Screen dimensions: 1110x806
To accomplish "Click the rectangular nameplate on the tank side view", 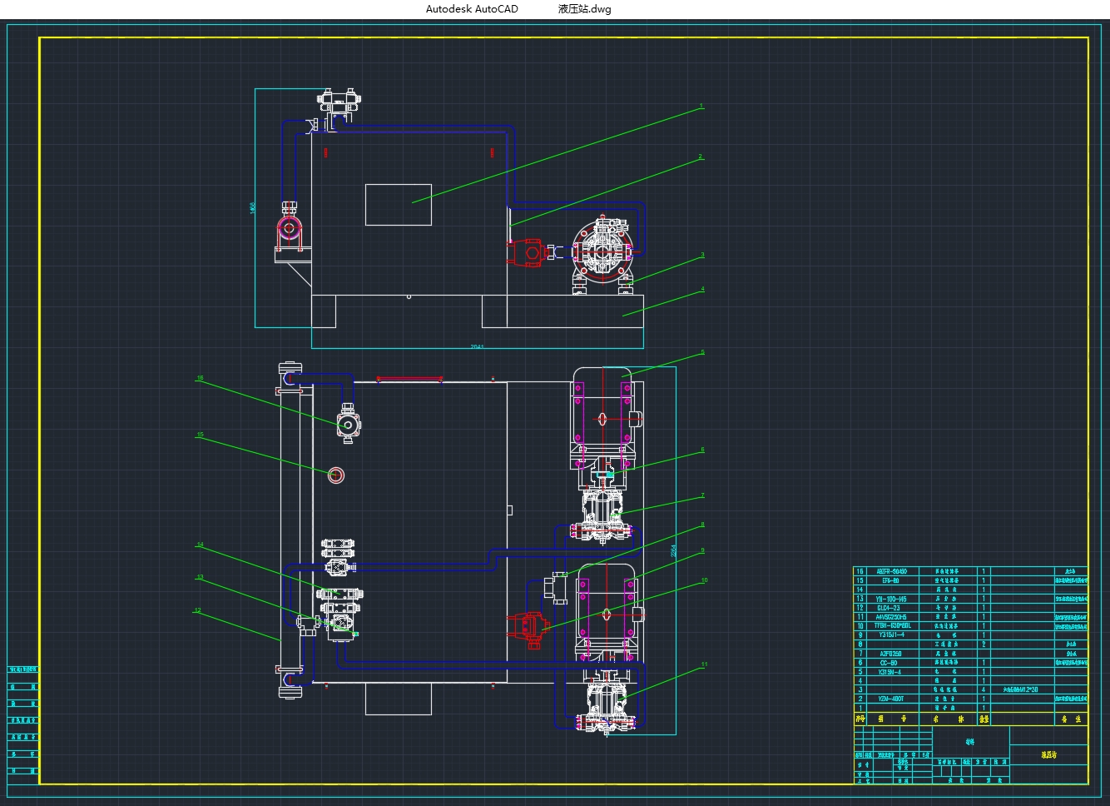I will pos(398,205).
